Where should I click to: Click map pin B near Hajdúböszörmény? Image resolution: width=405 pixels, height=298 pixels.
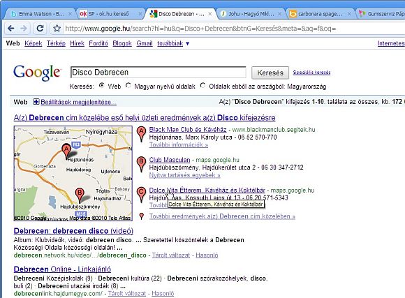(80, 195)
